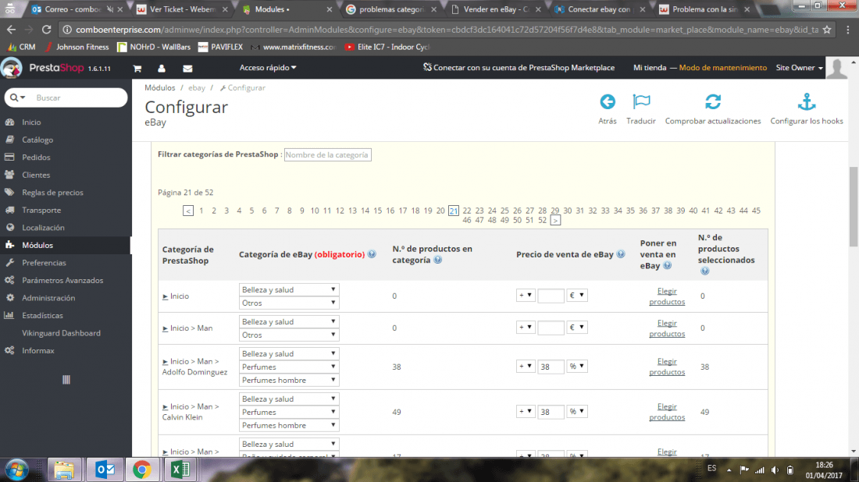The height and width of the screenshot is (482, 859).
Task: Expand the Inicio > Man > Calvin Klein row
Action: (x=165, y=407)
